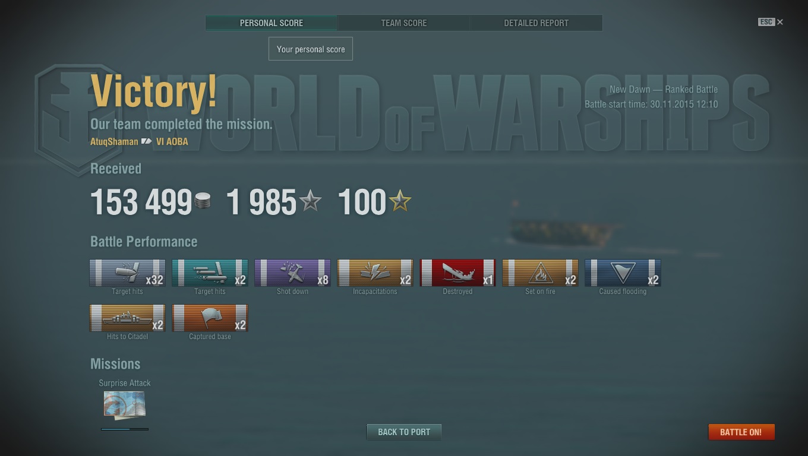
Task: Click the torpedo Target hits x32 ribbon
Action: [x=127, y=273]
